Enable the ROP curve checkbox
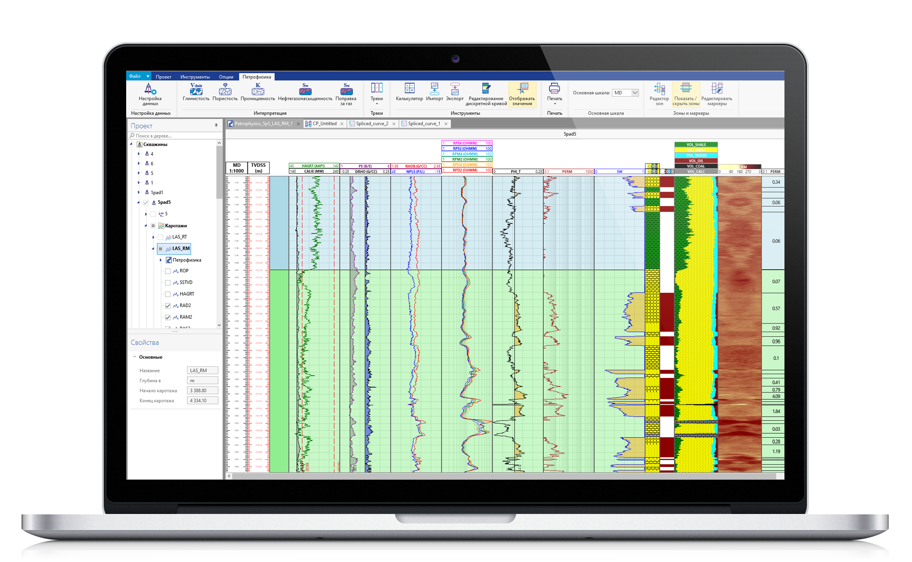912x562 pixels. pyautogui.click(x=168, y=271)
